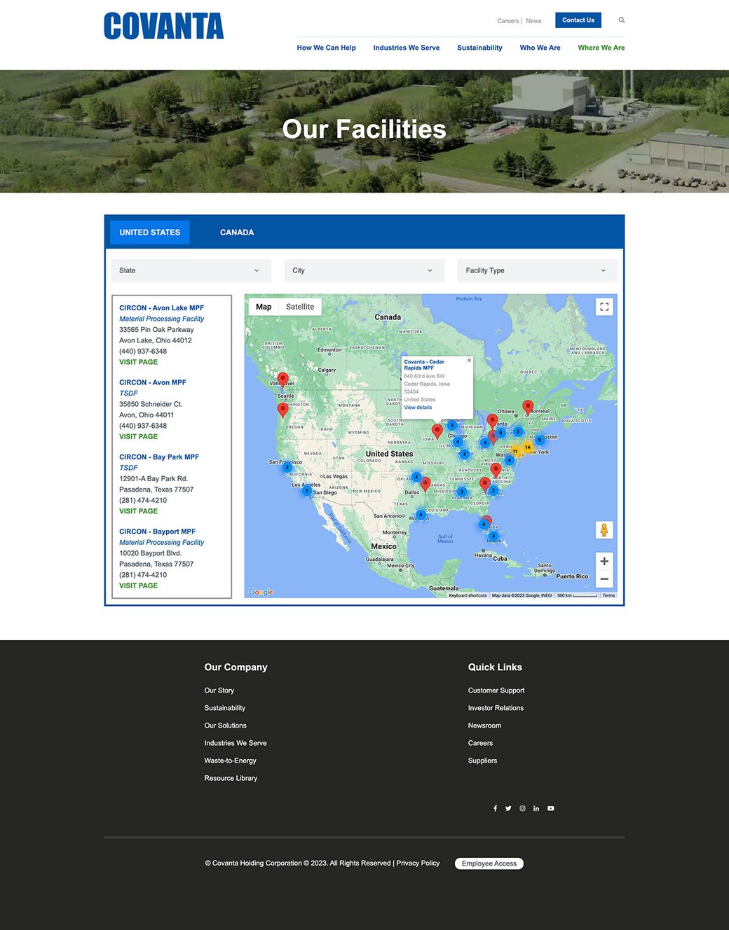This screenshot has height=930, width=729.
Task: Click the cluster marker 4 near Houston
Action: tap(421, 514)
